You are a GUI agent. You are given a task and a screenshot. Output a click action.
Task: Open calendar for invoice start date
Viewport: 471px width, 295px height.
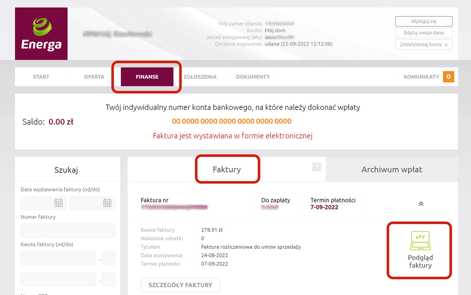click(x=59, y=203)
